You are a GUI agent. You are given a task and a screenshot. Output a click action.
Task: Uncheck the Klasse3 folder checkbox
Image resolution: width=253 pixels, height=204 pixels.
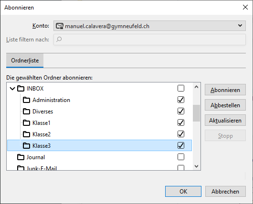coord(181,145)
